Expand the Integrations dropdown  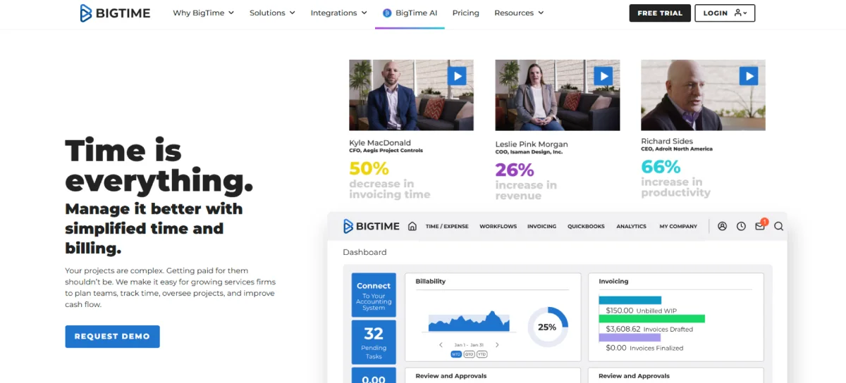coord(339,13)
